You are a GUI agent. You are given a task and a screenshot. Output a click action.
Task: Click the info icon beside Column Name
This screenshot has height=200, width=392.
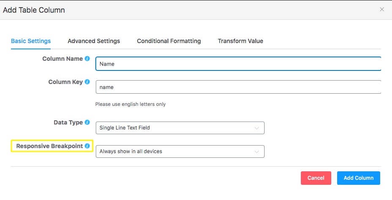pos(87,59)
